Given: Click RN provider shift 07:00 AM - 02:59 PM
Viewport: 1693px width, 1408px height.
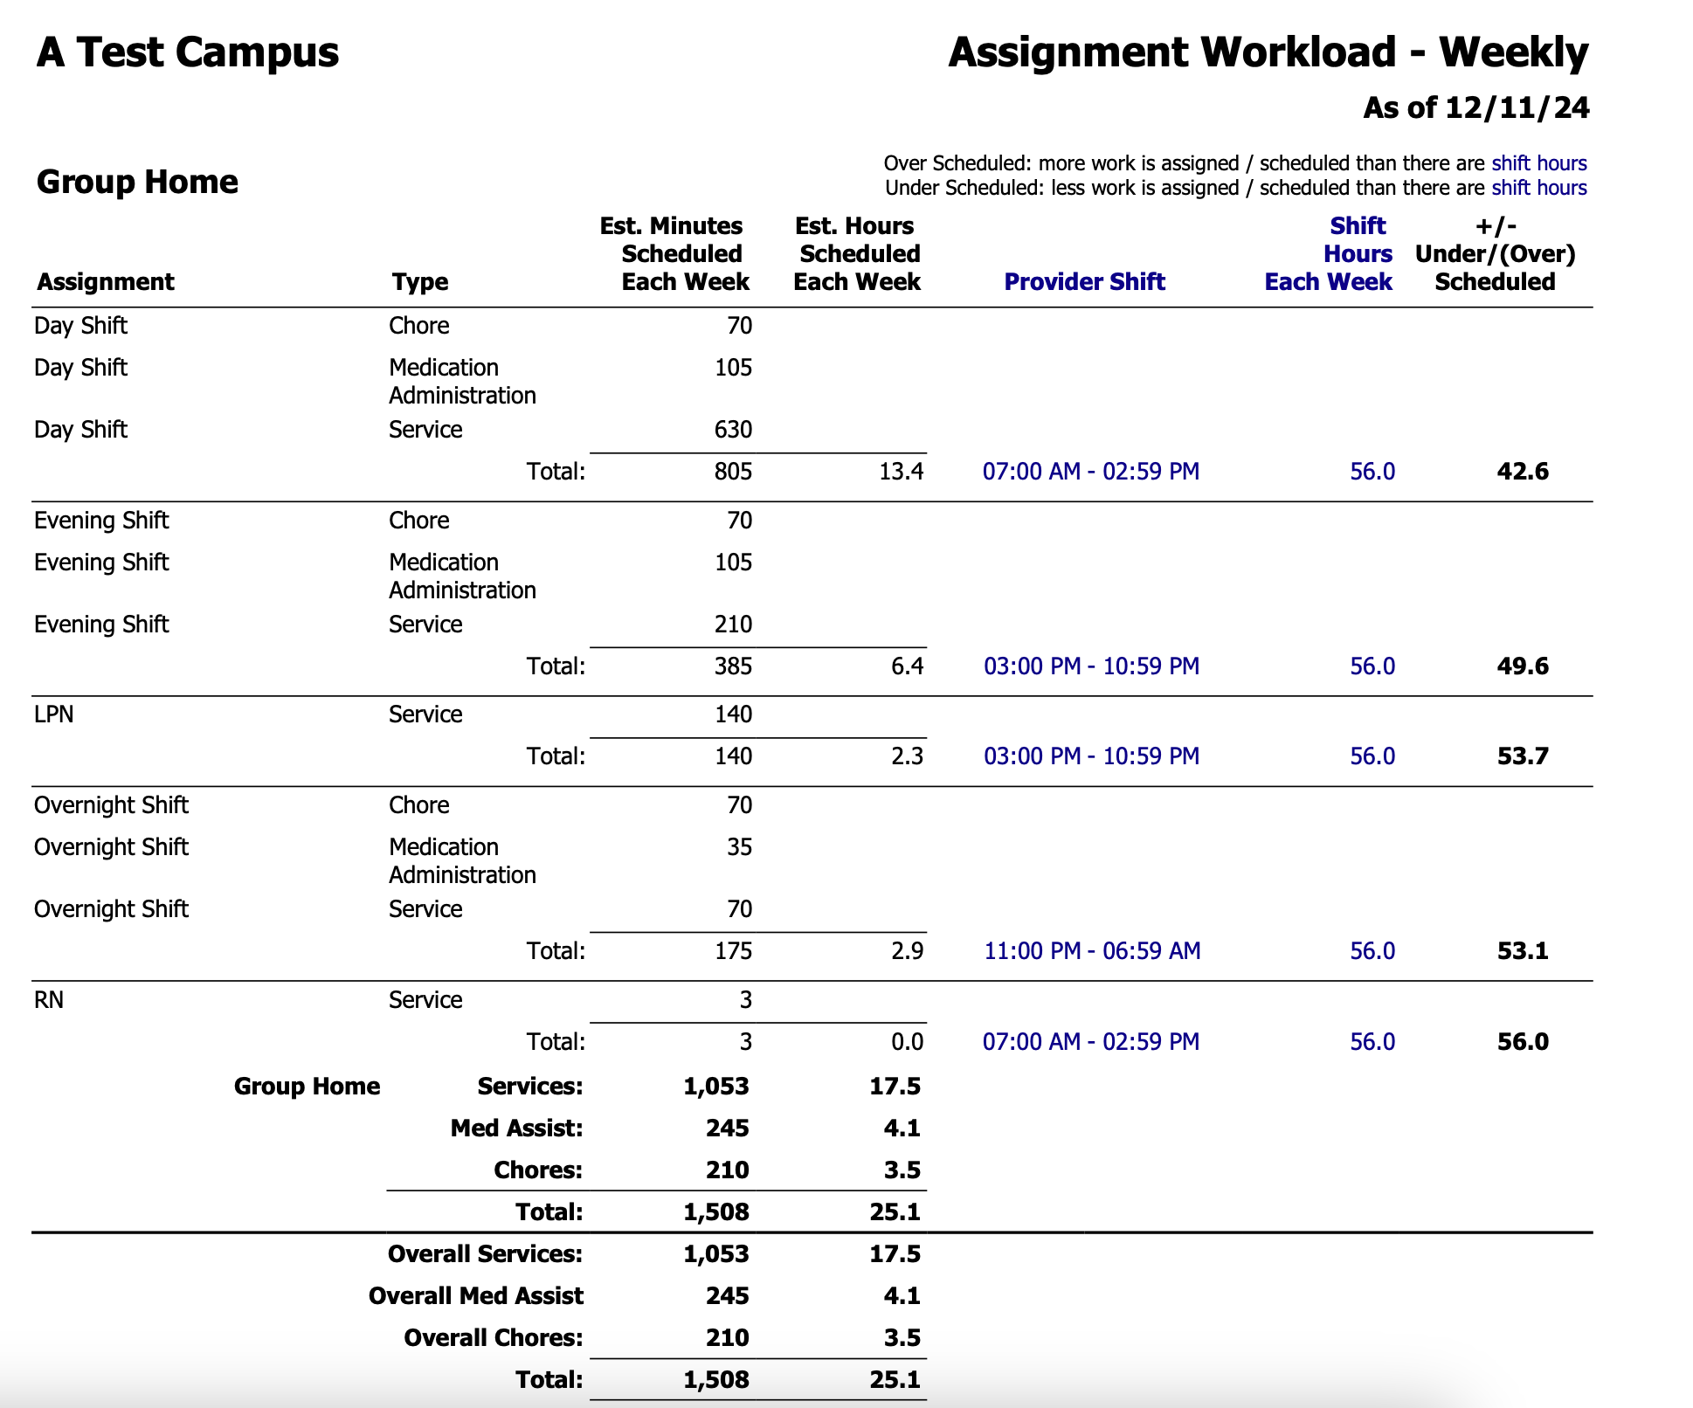Looking at the screenshot, I should click(x=1090, y=1042).
